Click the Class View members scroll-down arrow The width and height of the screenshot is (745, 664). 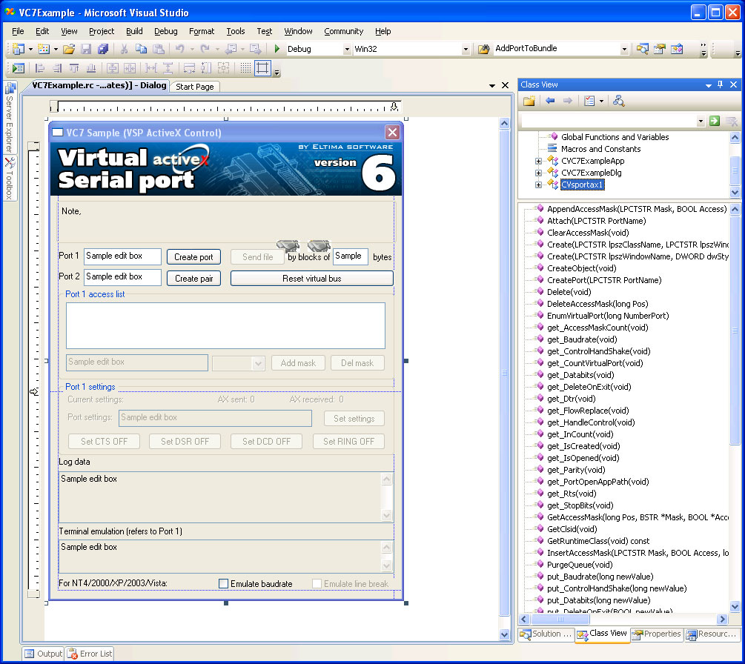point(735,606)
